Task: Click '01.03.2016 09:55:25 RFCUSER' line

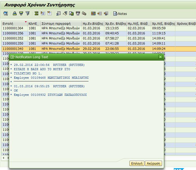Action: (x=49, y=86)
